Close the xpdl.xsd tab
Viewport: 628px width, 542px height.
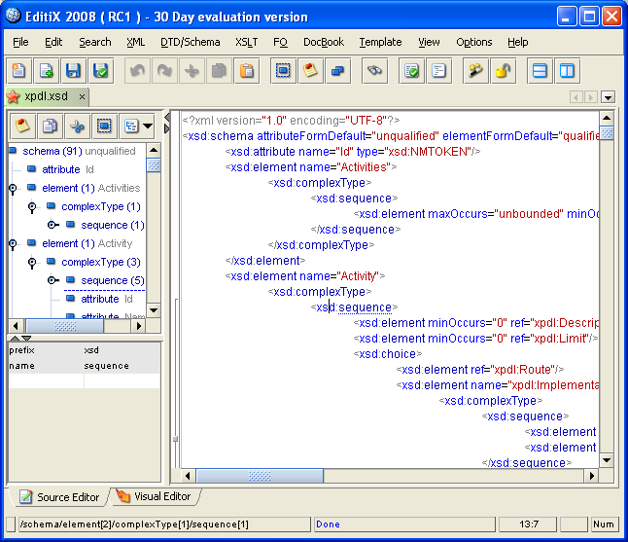click(82, 97)
